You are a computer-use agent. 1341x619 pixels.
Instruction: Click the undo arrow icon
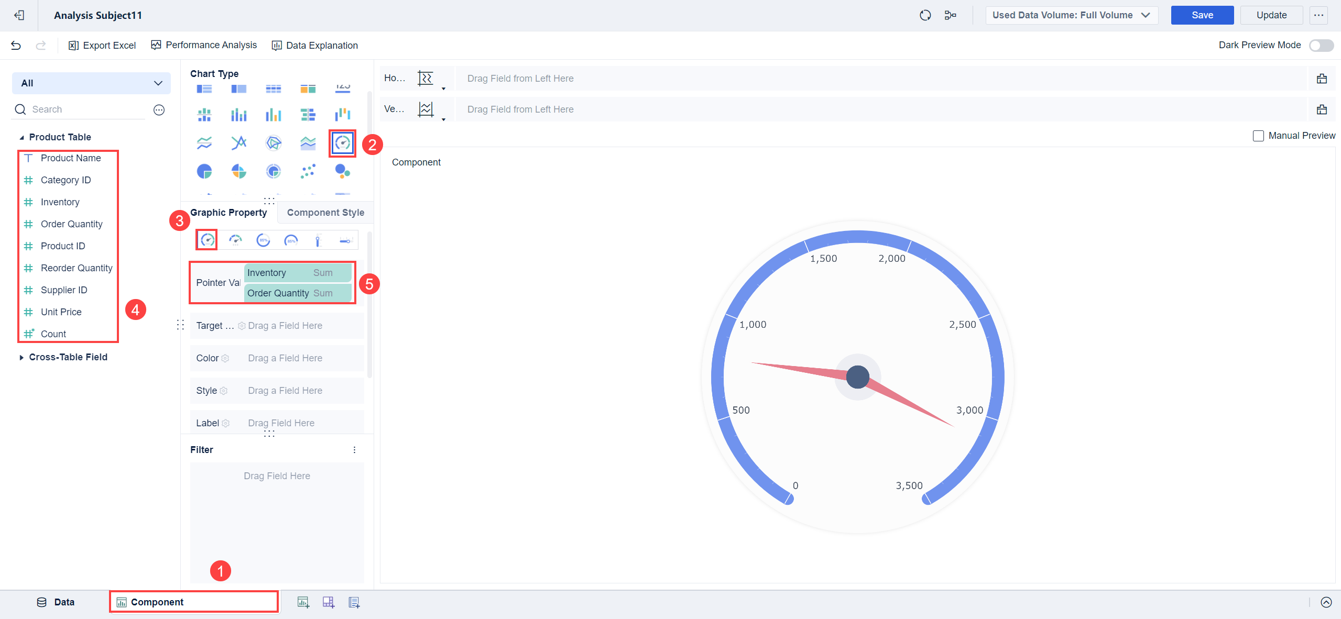(x=16, y=45)
